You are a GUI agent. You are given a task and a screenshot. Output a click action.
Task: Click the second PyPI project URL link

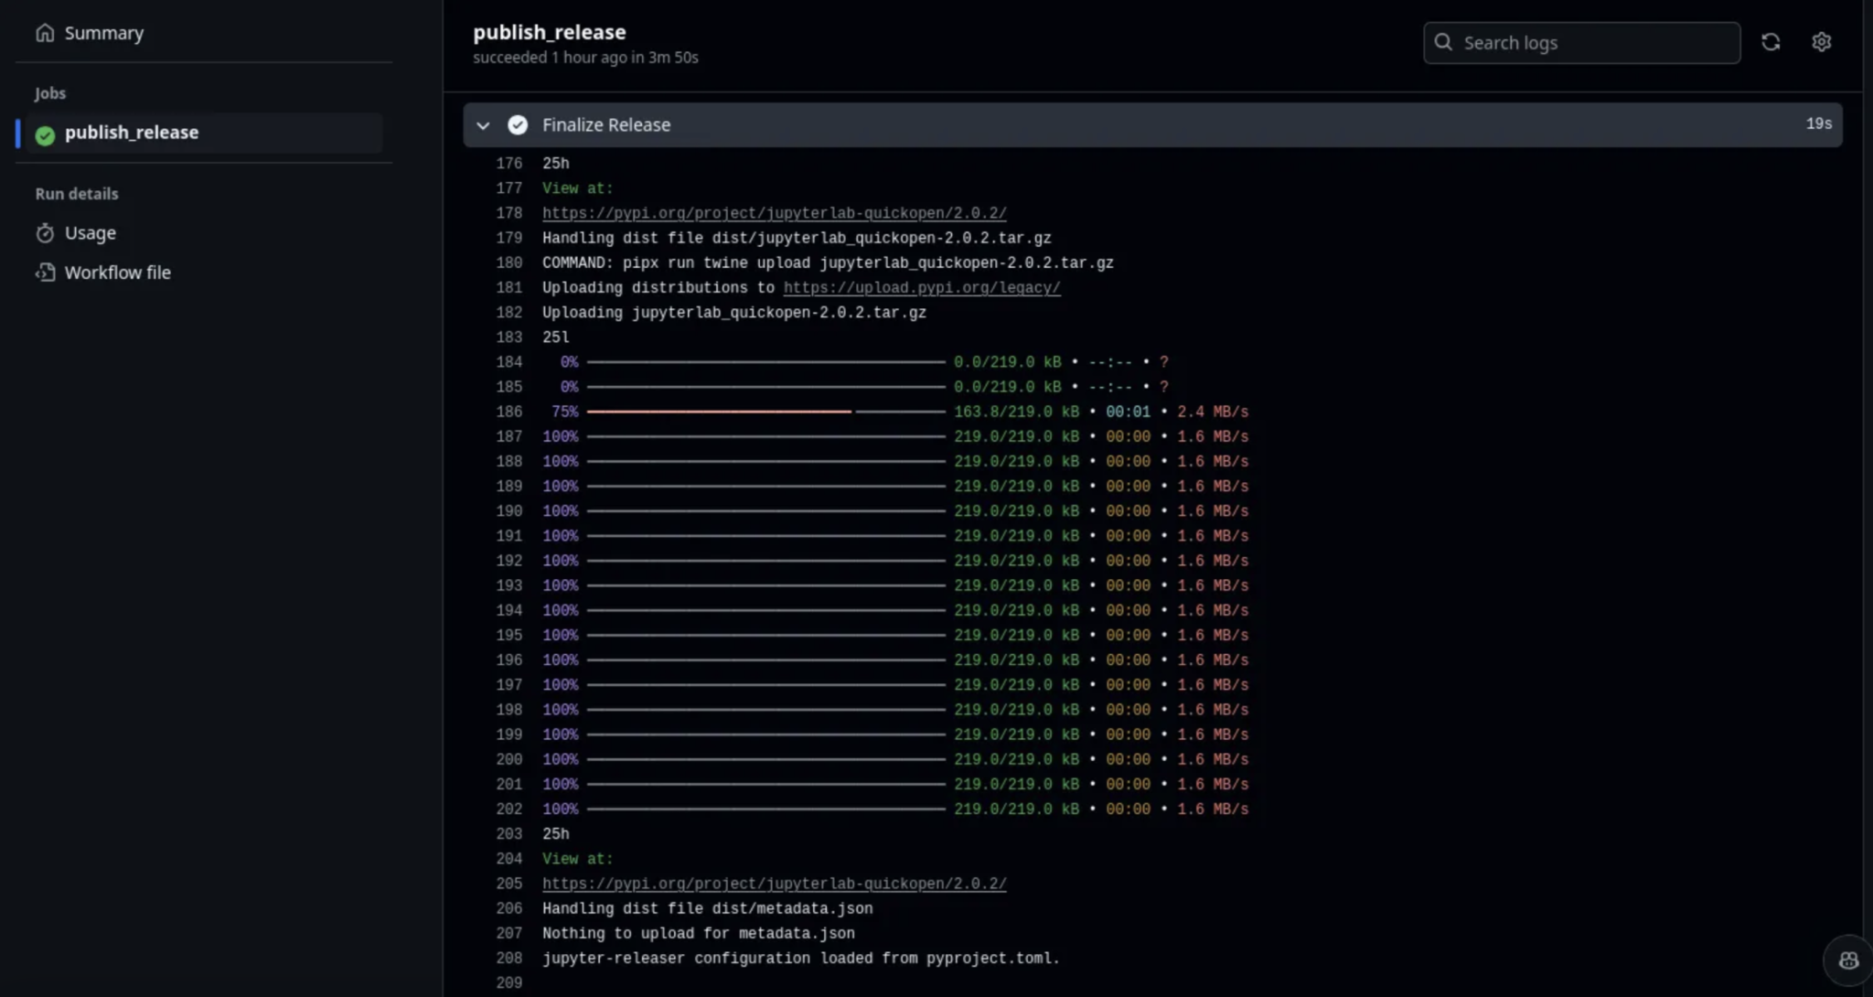(775, 883)
